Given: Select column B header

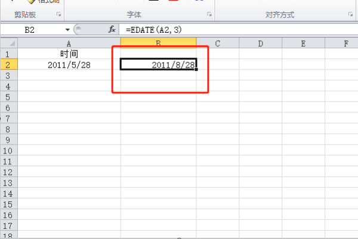Looking at the screenshot, I should pos(158,43).
